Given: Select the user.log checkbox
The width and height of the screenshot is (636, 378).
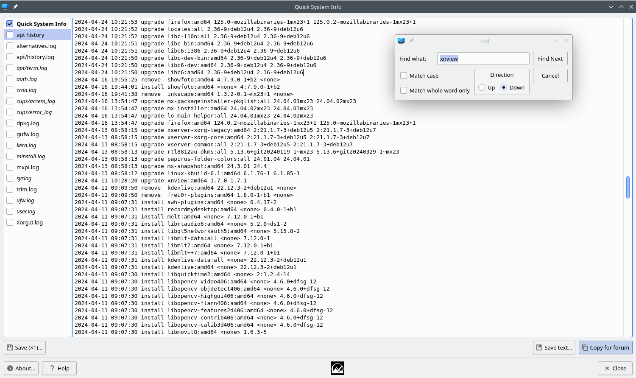Looking at the screenshot, I should pyautogui.click(x=10, y=211).
